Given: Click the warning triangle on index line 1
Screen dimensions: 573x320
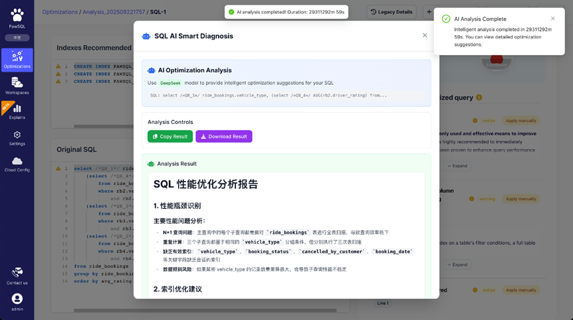Looking at the screenshot, I should coord(58,66).
